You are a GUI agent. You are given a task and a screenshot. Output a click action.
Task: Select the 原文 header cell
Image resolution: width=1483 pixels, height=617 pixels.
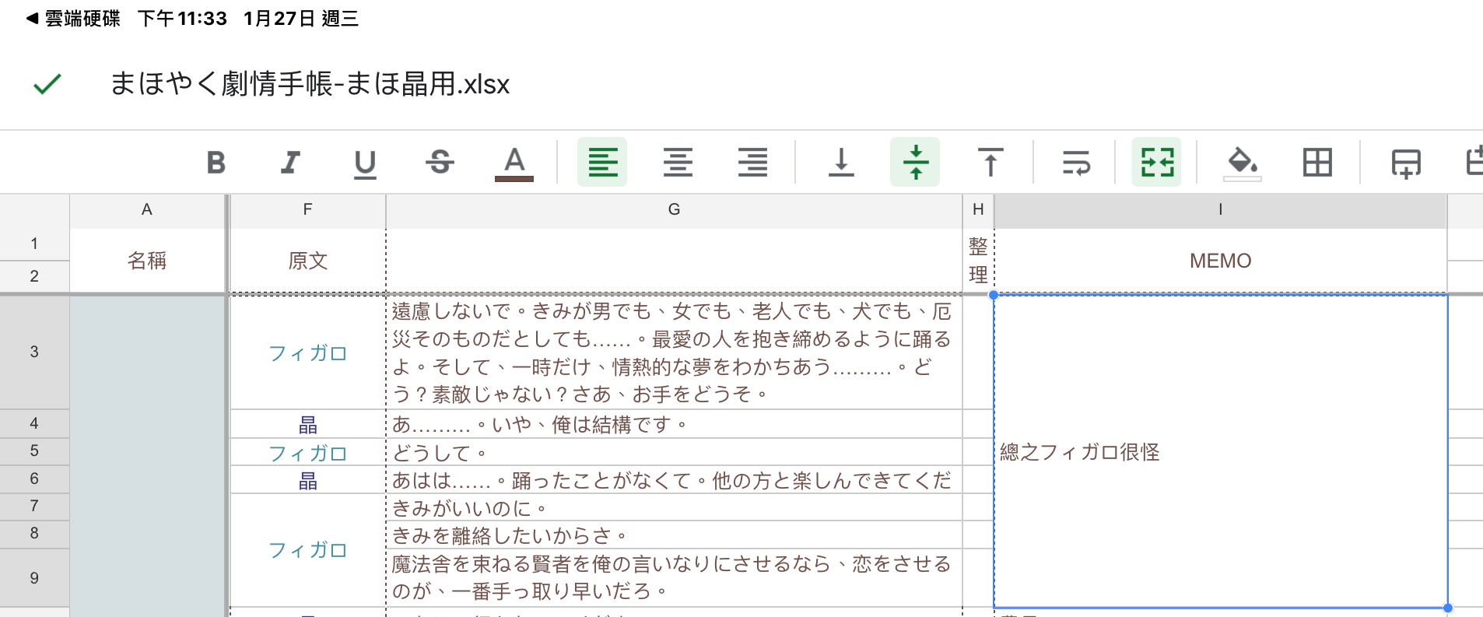click(308, 261)
